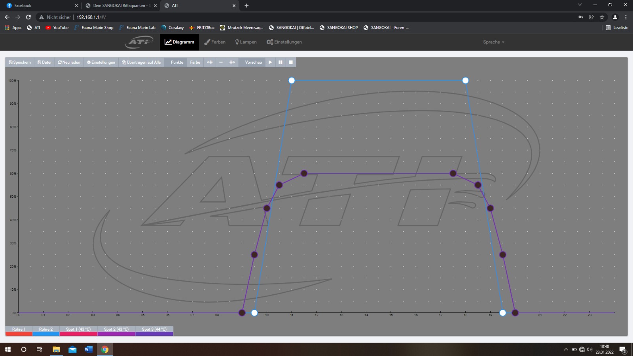Open the Lampen tab
The image size is (633, 356).
pos(246,42)
